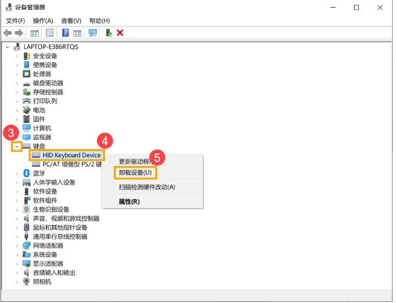Click the Bluetooth icon in device tree

(x=27, y=173)
